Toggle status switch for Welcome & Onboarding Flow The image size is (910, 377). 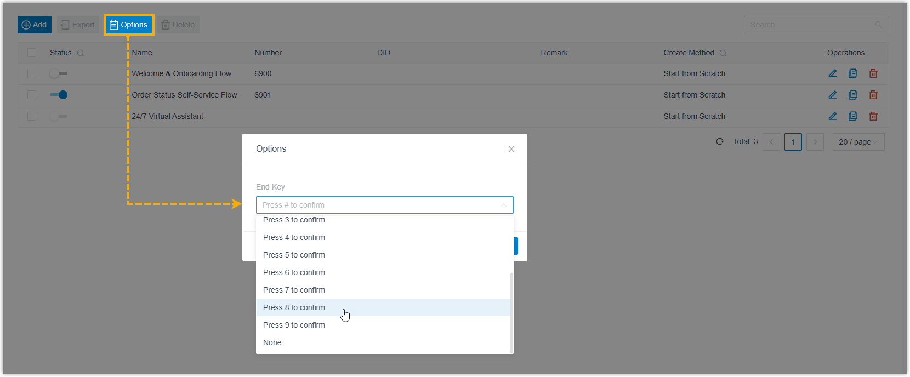[58, 73]
